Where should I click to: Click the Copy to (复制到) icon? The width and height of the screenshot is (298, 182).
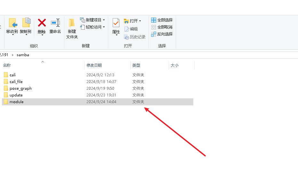tap(27, 23)
